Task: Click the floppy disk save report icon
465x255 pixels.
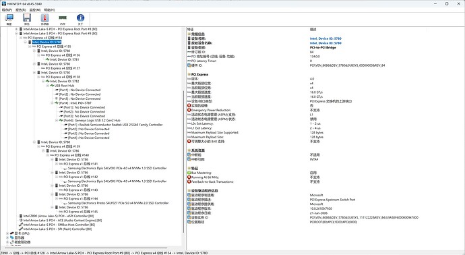Action: pyautogui.click(x=27, y=20)
